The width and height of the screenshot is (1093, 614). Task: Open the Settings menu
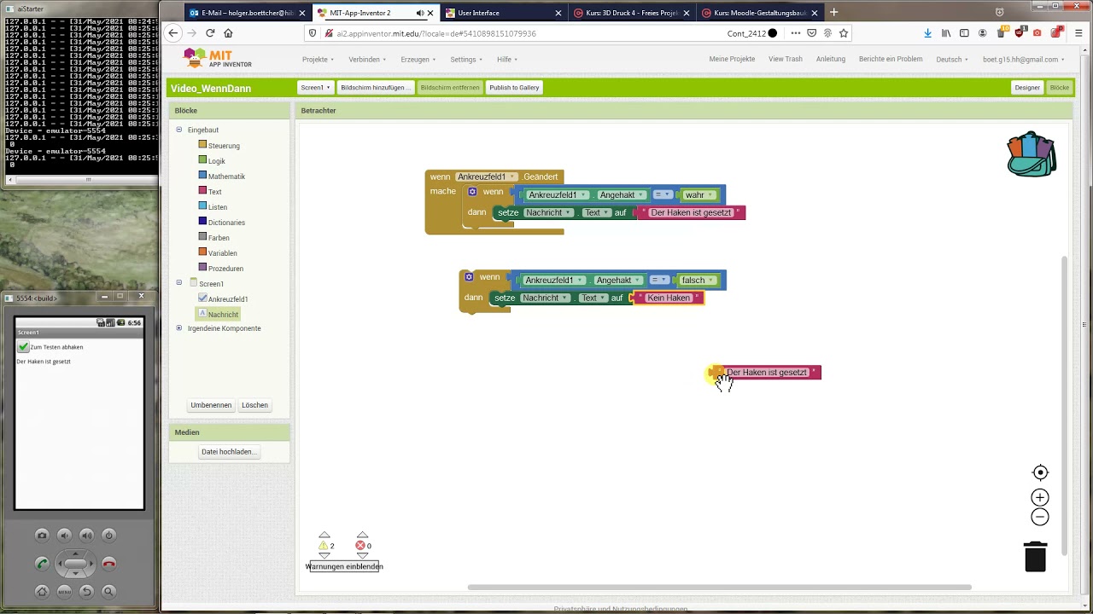[x=466, y=60]
